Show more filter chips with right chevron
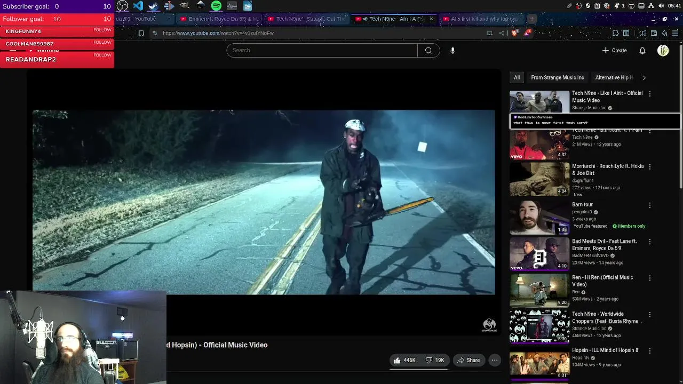Image resolution: width=683 pixels, height=384 pixels. pyautogui.click(x=644, y=77)
